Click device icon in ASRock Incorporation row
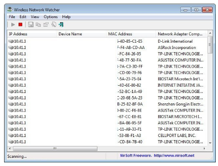 point(11,48)
